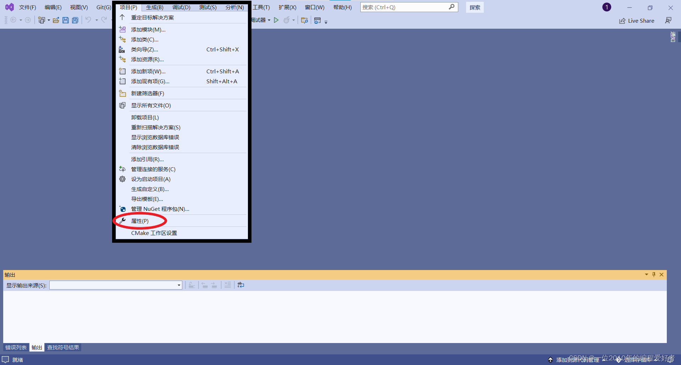This screenshot has width=681, height=365.
Task: Select 属性(P) properties menu entry
Action: [182, 221]
